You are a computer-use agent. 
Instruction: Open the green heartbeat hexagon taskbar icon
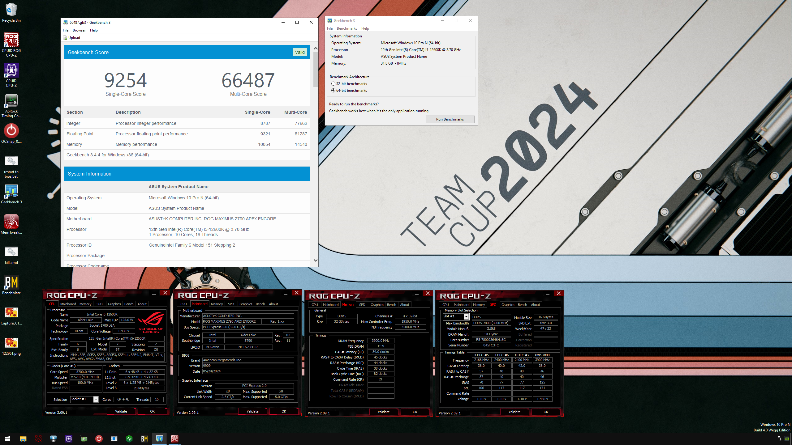[129, 439]
